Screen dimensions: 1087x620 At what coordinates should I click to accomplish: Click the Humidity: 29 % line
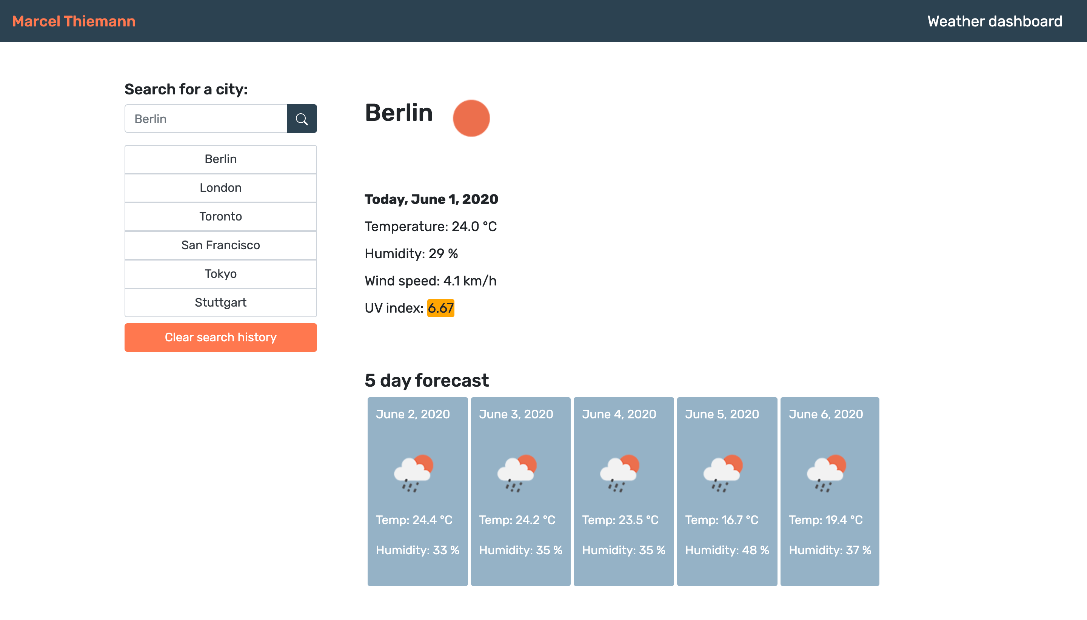tap(411, 254)
